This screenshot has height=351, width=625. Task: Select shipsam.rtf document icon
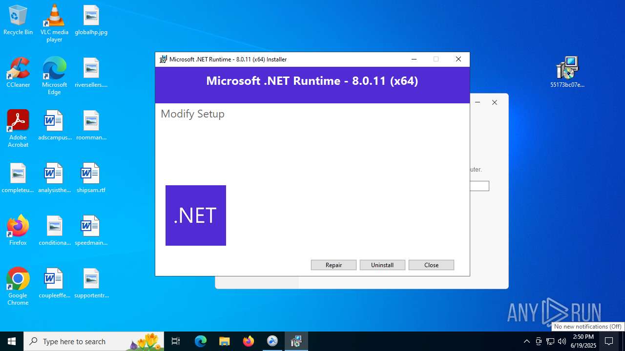point(91,178)
